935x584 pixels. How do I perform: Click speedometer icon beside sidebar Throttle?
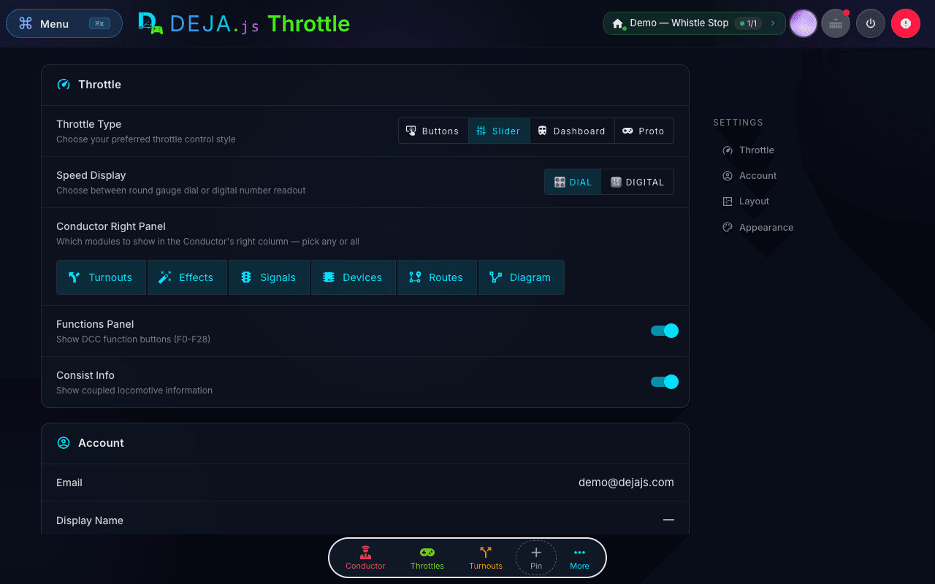728,150
